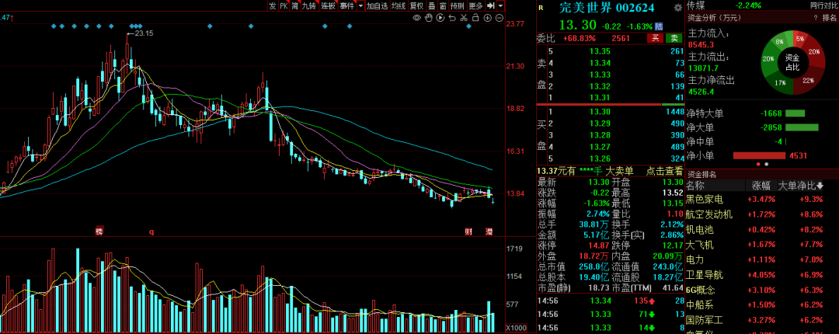This screenshot has width=839, height=334.
Task: Click the 榜 marker at the chart bottom
Action: pos(99,231)
